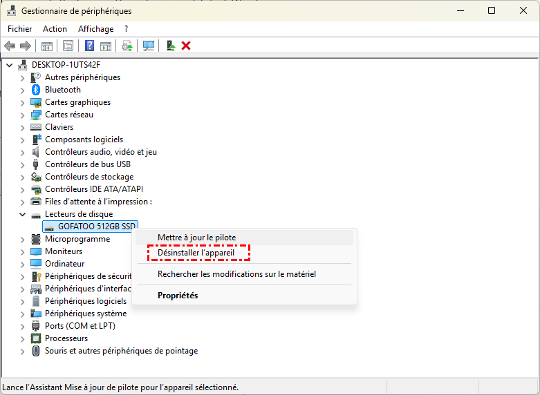Viewport: 540px width, 395px height.
Task: Click the Forward arrow toolbar icon
Action: pos(26,46)
